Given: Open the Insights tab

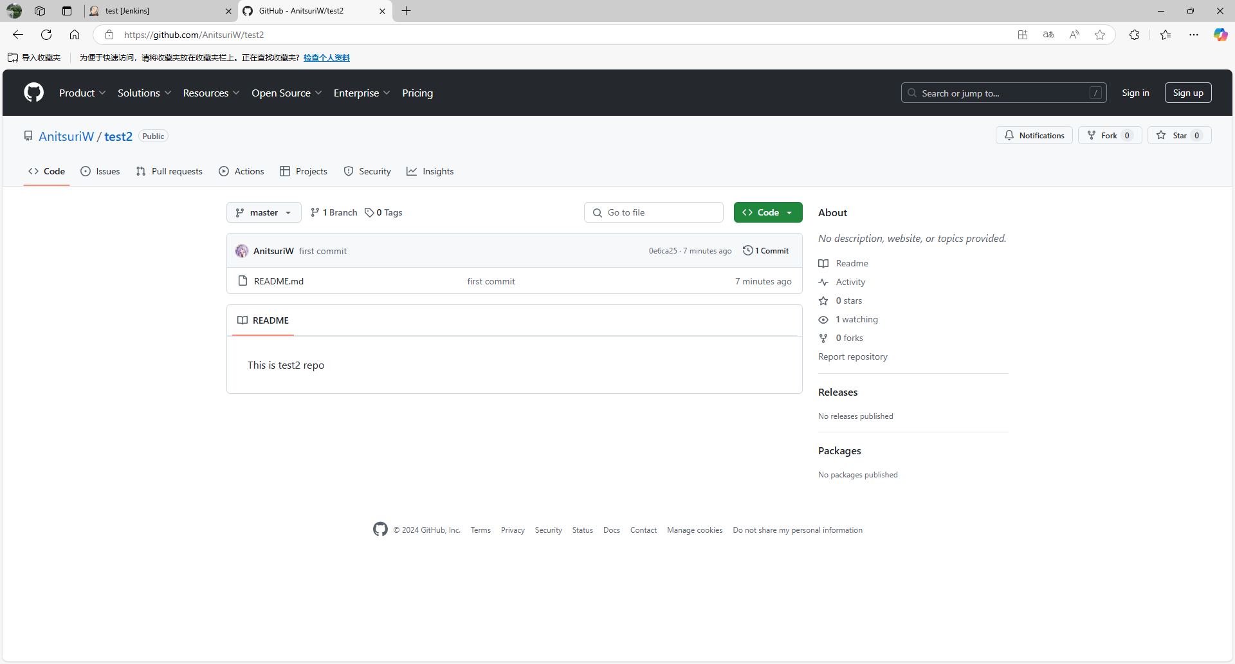Looking at the screenshot, I should pos(430,172).
